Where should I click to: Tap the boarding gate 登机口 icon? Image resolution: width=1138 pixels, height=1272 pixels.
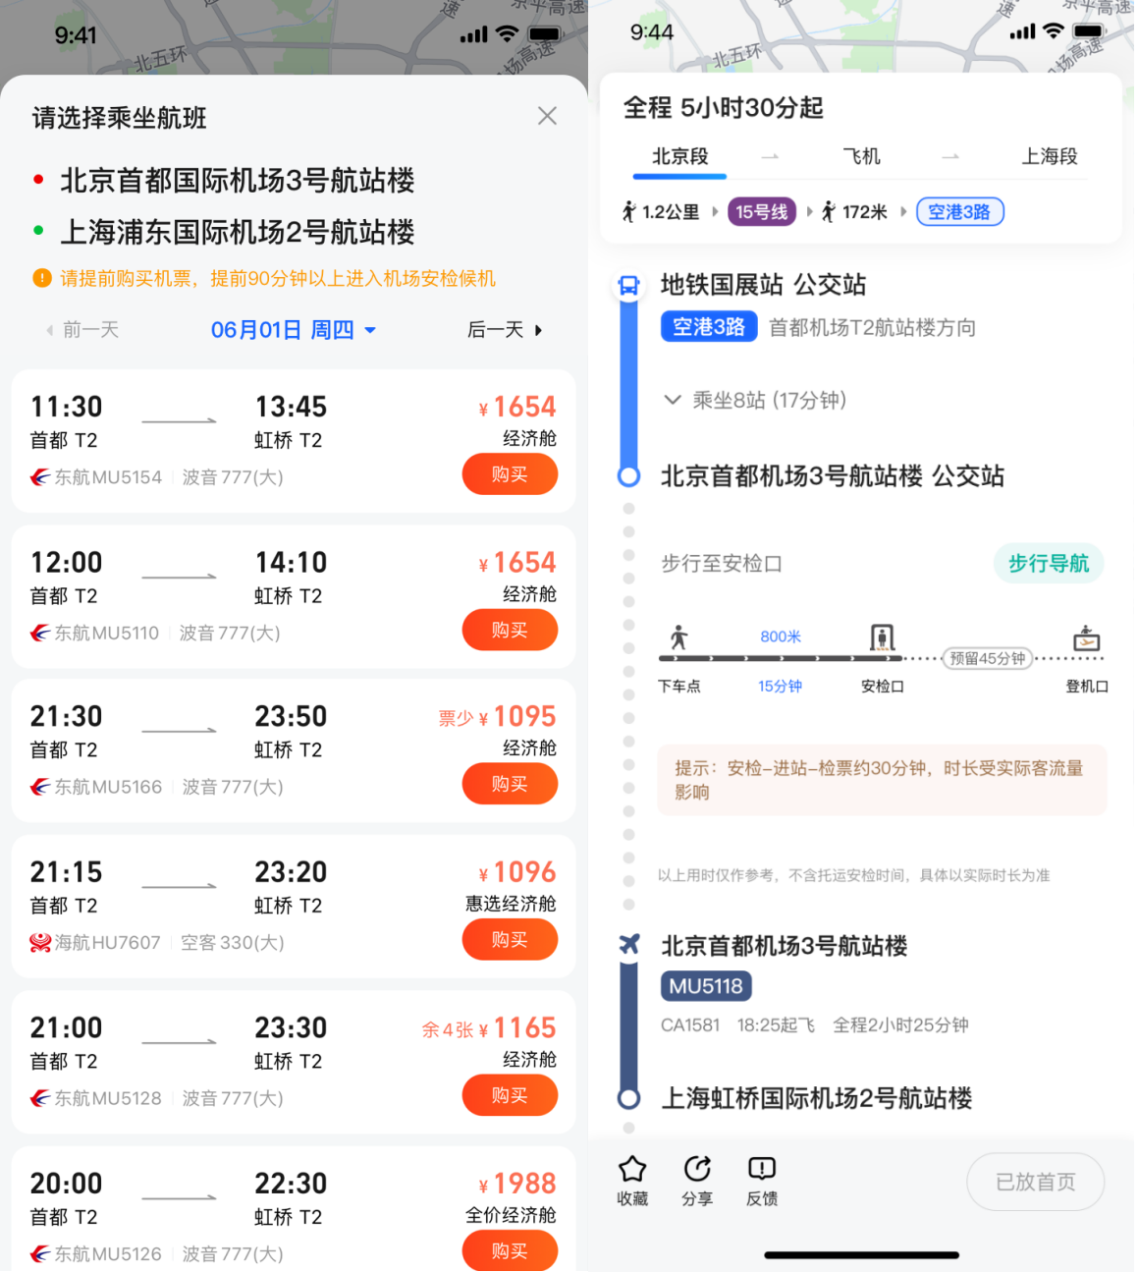coord(1086,638)
